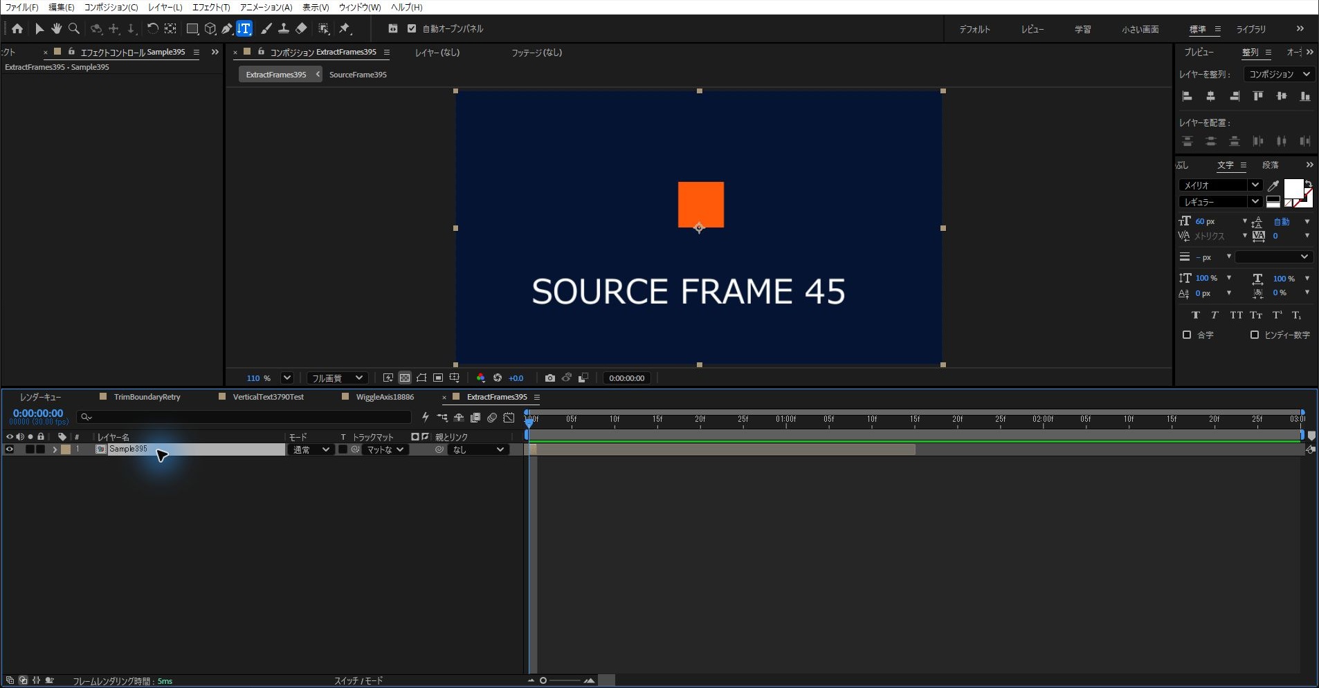Select the vertical Type tool
This screenshot has width=1319, height=688.
[244, 29]
